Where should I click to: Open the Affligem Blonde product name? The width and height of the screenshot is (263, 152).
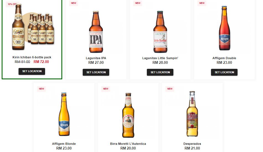click(x=64, y=144)
